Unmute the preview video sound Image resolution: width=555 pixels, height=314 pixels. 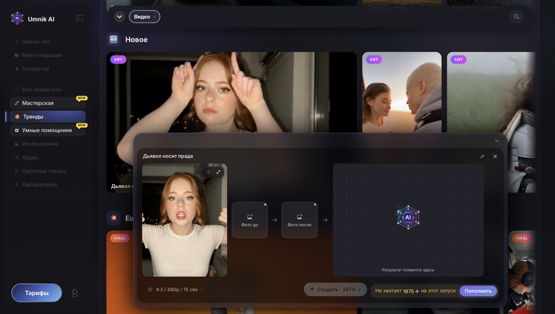click(x=209, y=172)
